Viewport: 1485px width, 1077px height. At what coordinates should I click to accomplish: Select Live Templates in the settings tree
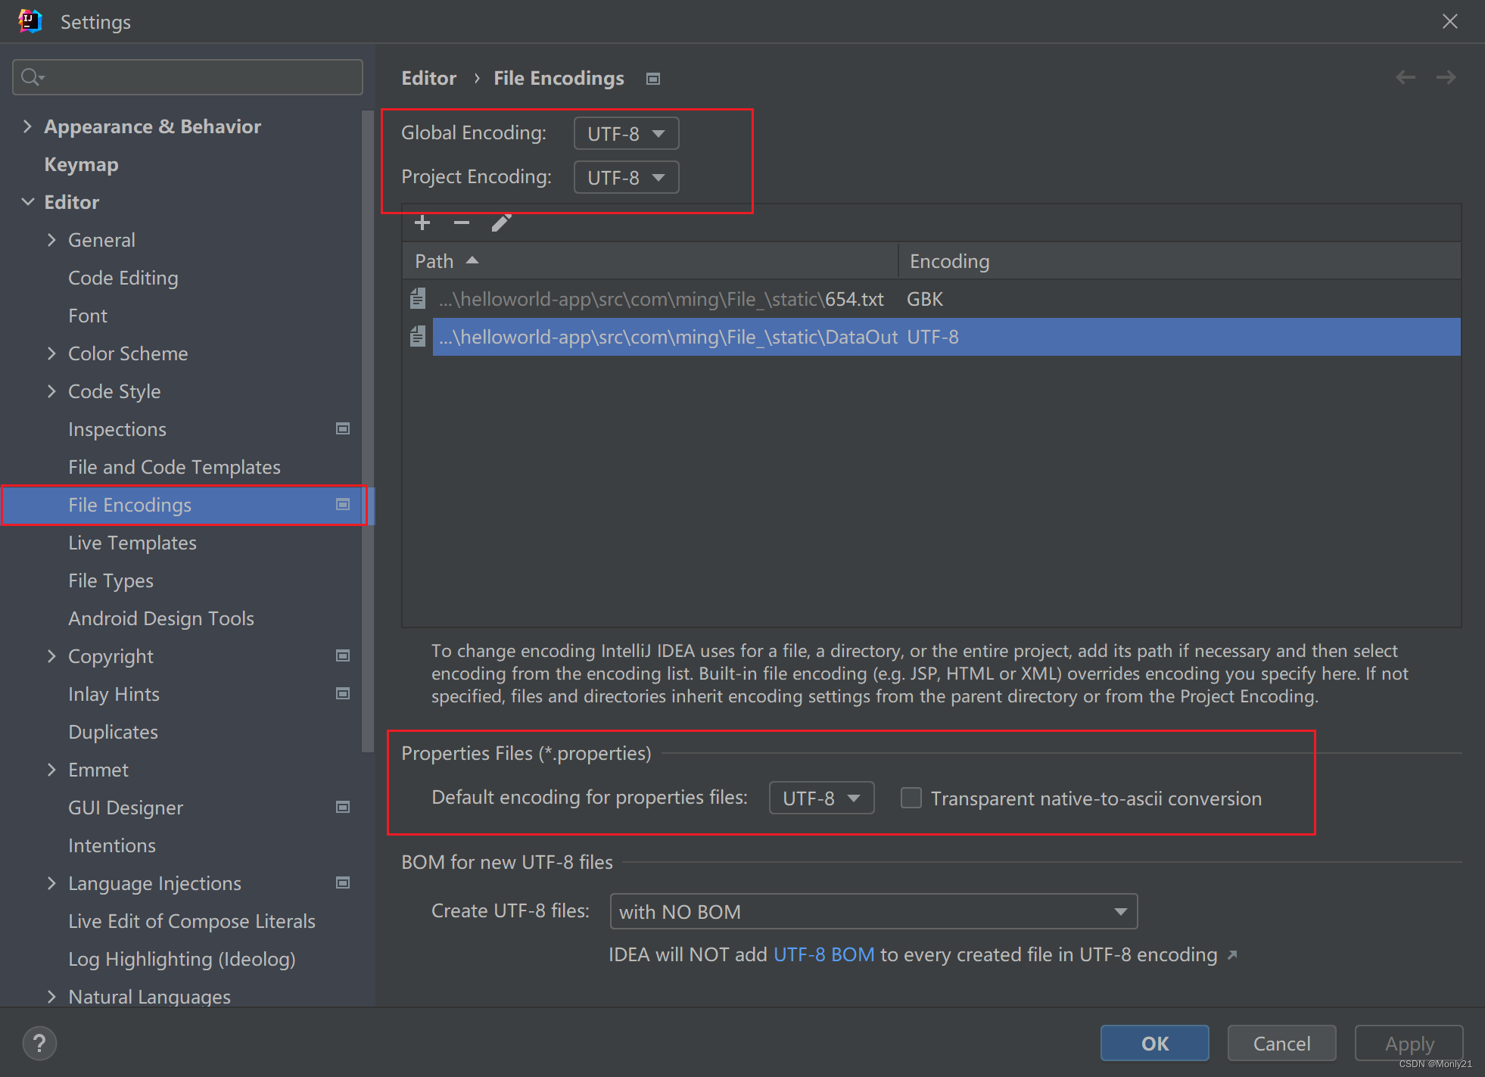point(132,543)
